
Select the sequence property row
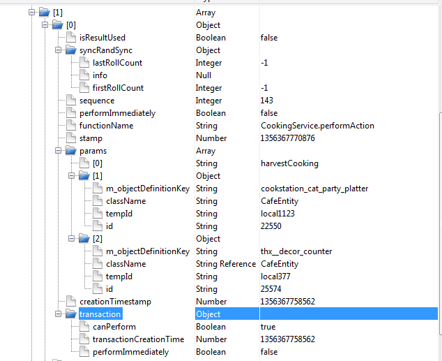pos(96,101)
